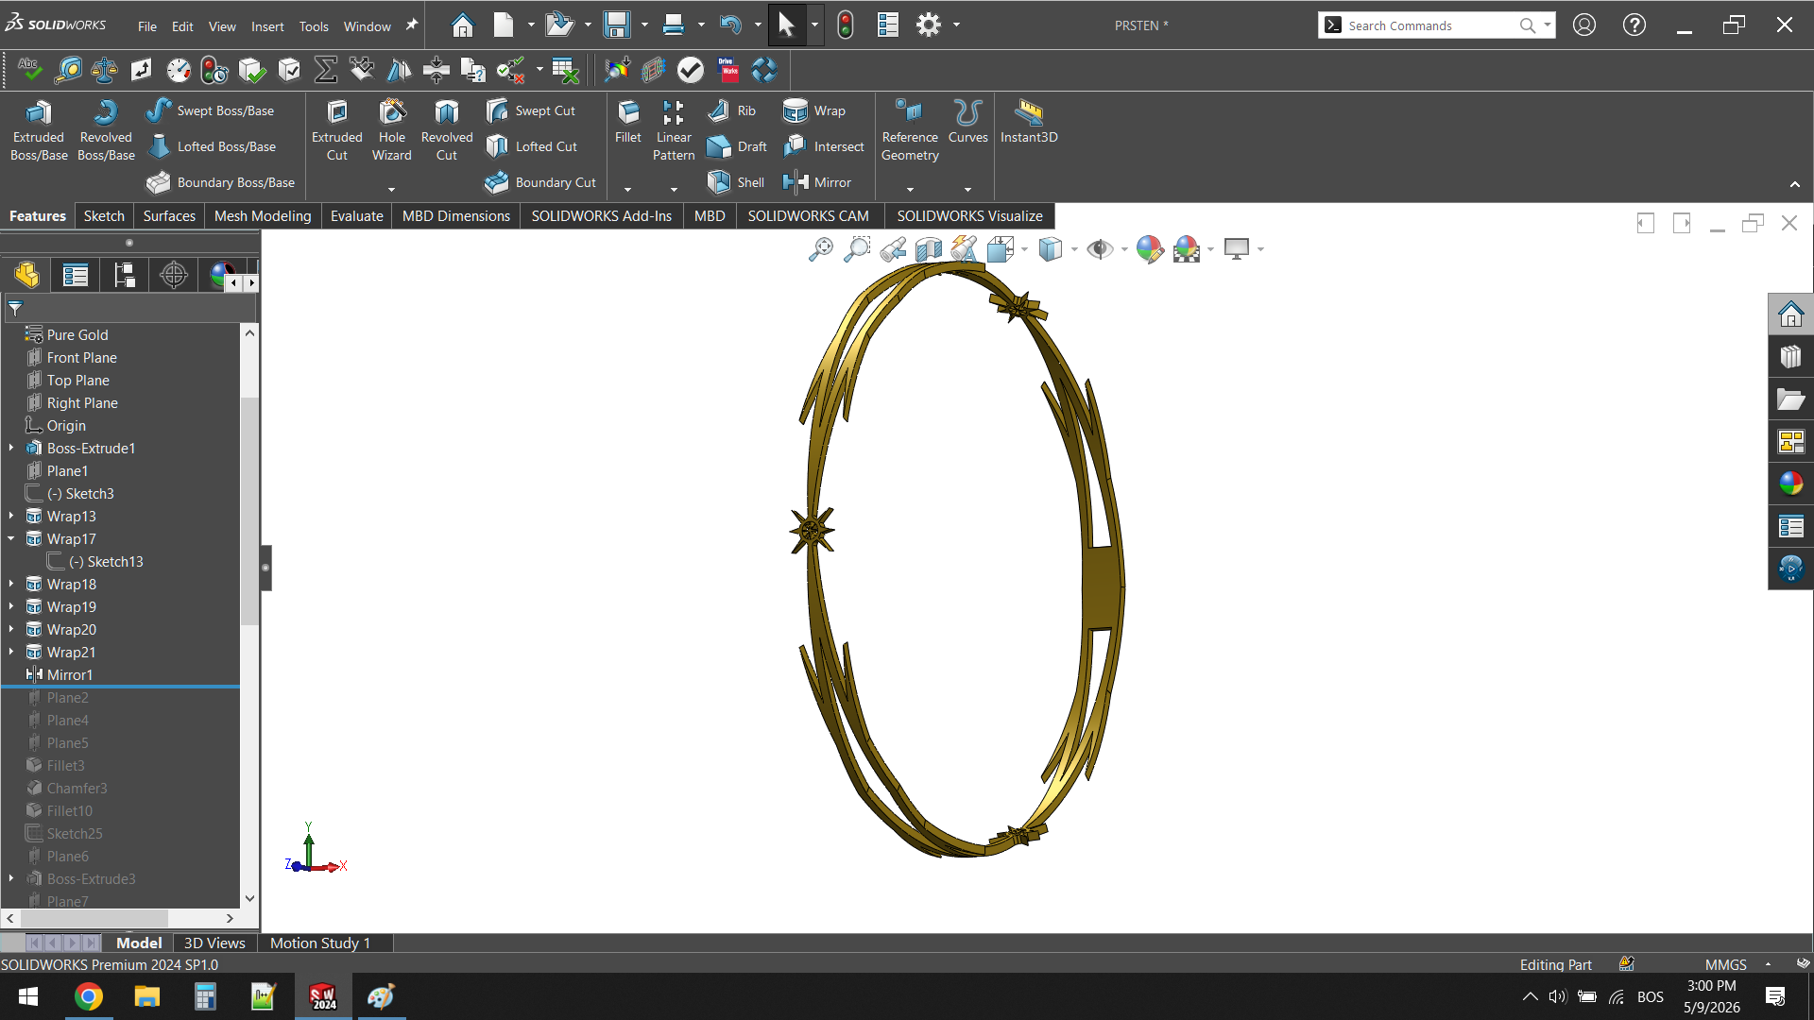This screenshot has height=1020, width=1814.
Task: Open the Hole Wizard tool
Action: click(x=392, y=130)
